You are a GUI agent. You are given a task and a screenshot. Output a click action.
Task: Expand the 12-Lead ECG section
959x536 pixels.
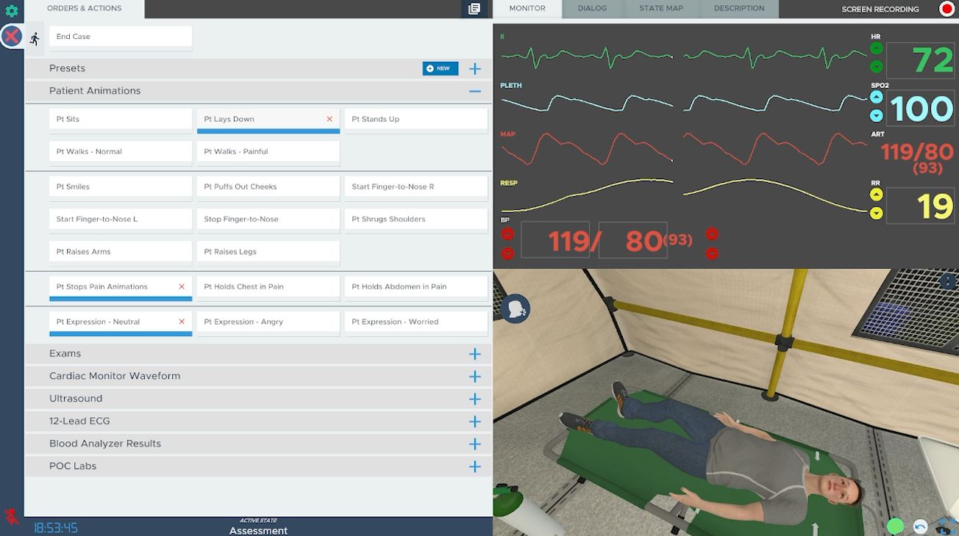[474, 421]
